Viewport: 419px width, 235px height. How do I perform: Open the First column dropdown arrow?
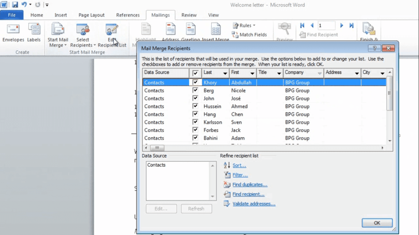(252, 73)
